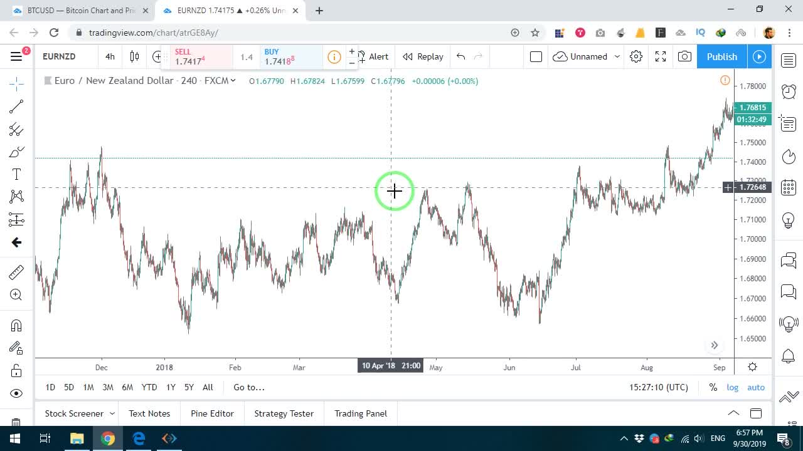Open the candle chart style dropdown
The height and width of the screenshot is (451, 803).
click(134, 56)
